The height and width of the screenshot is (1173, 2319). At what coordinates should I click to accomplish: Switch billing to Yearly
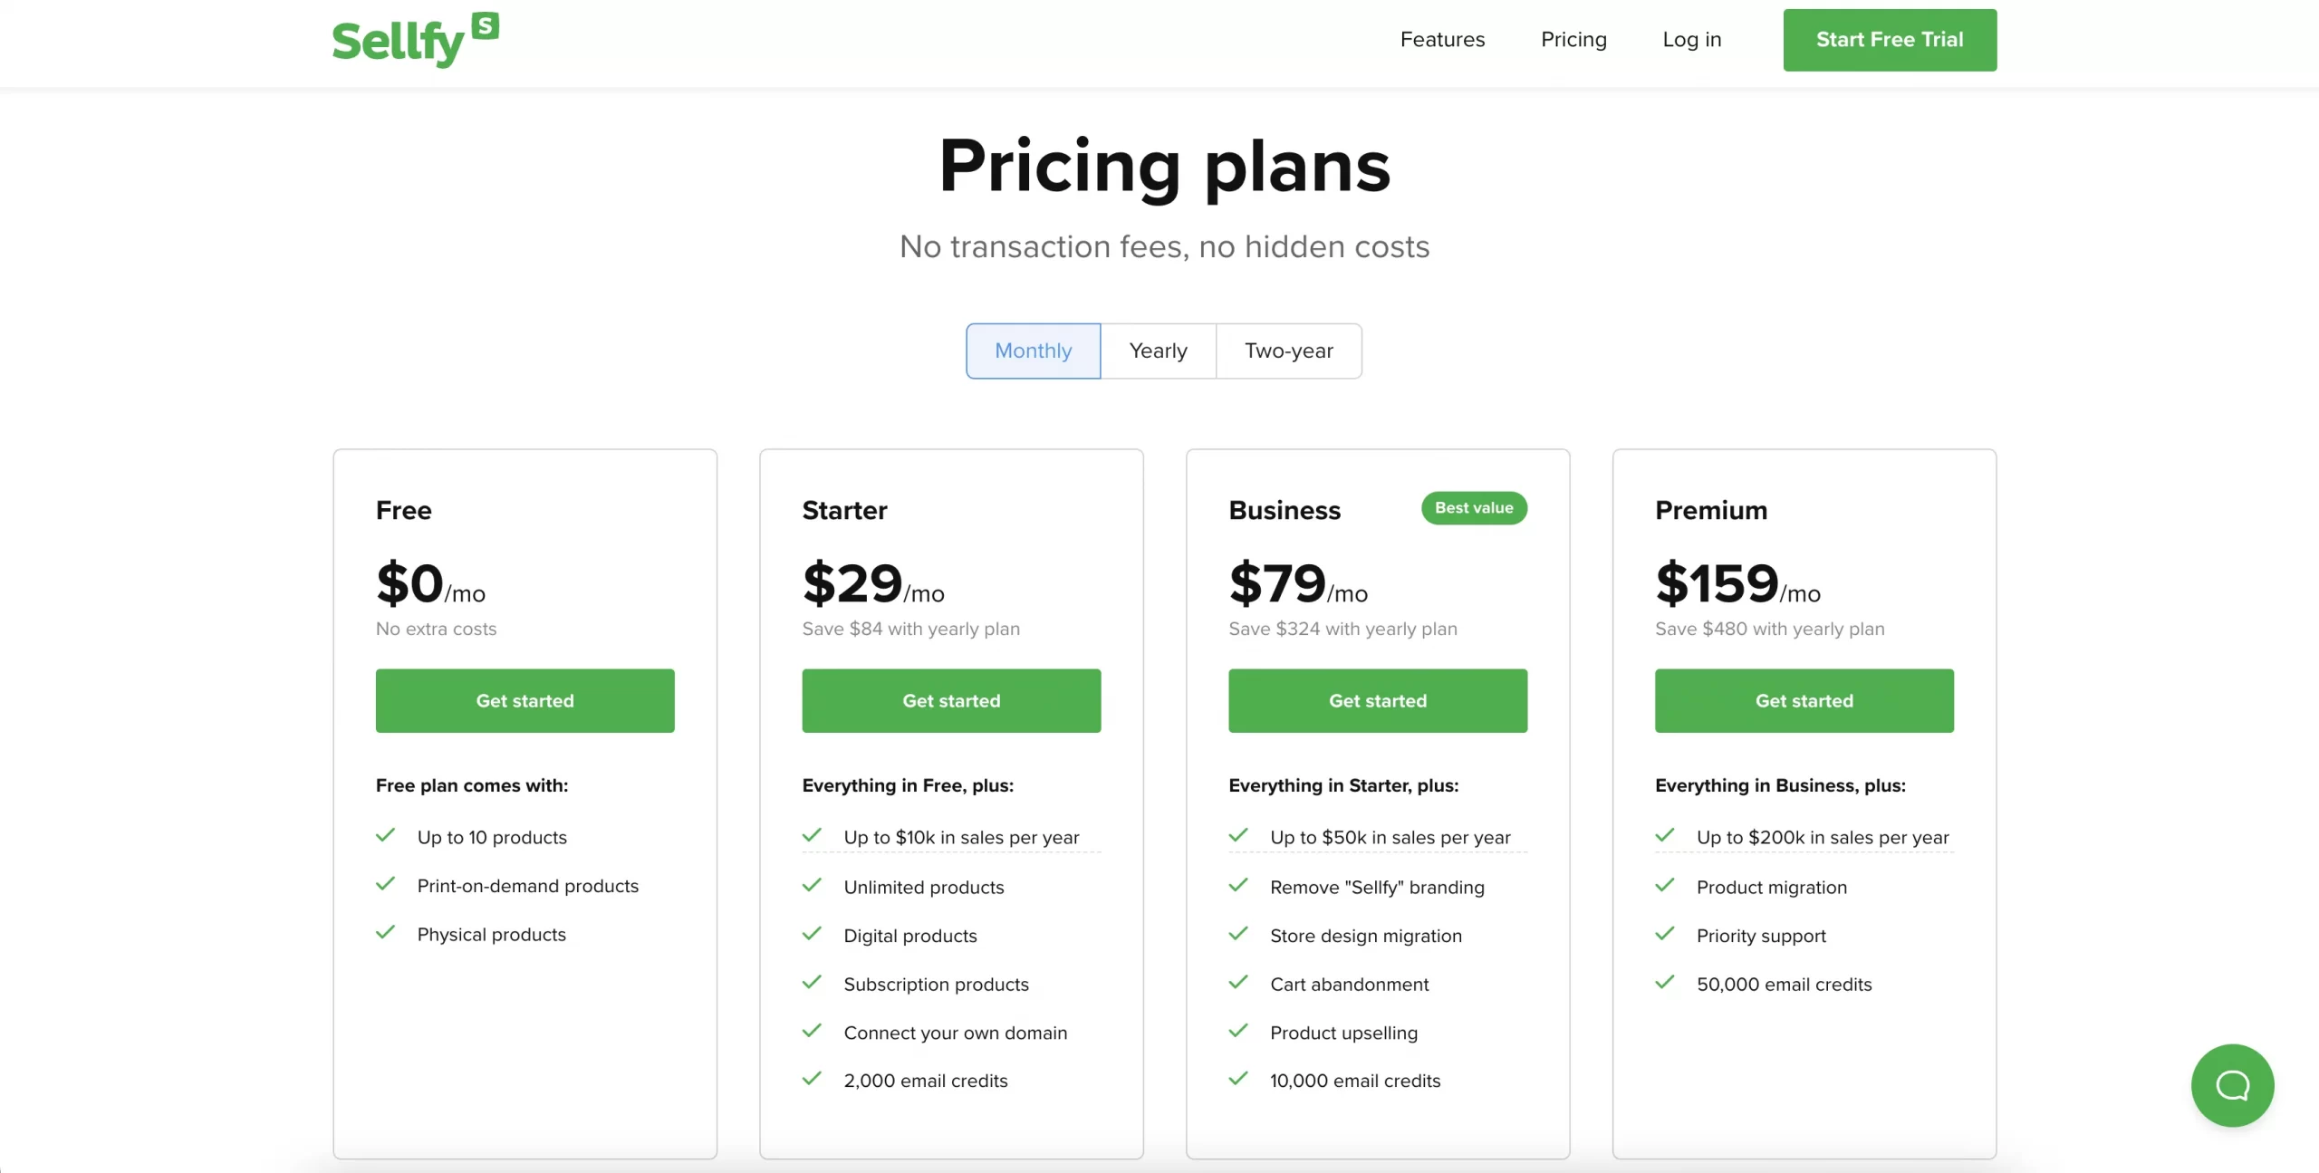pos(1158,351)
